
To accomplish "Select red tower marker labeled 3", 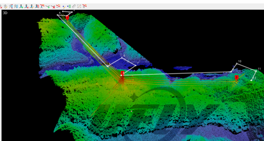I will [x=236, y=77].
